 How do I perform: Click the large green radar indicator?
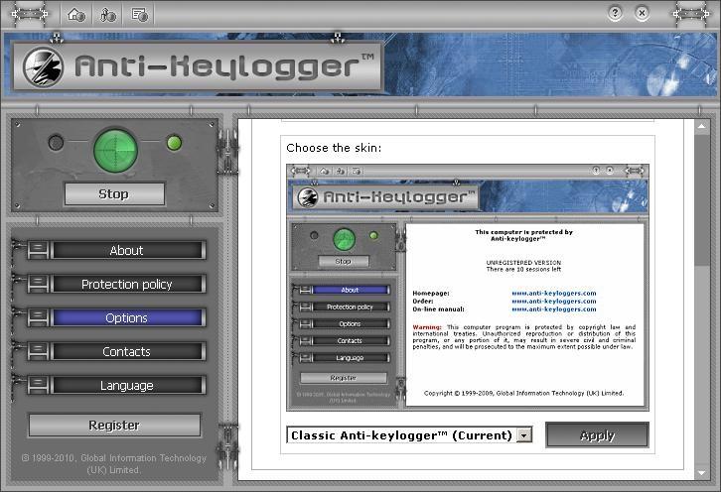click(x=115, y=150)
